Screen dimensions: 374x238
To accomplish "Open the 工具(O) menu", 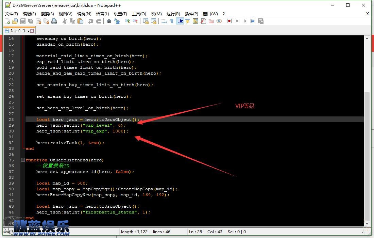I will click(x=139, y=14).
